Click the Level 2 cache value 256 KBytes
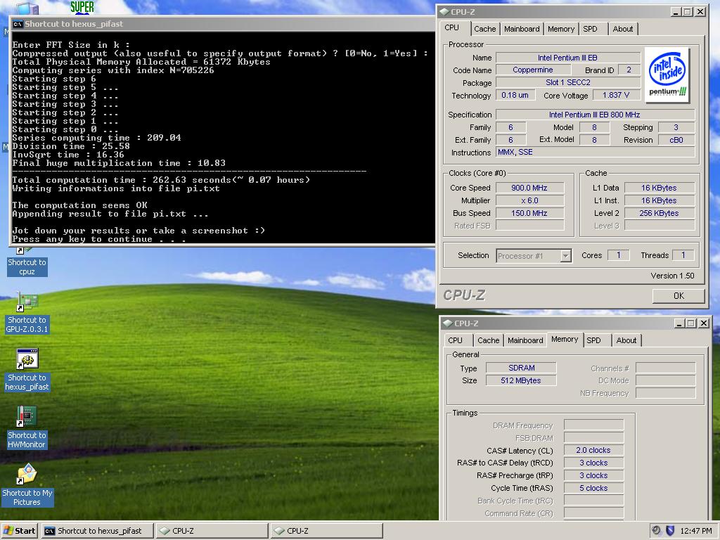This screenshot has width=720, height=540. pos(659,213)
